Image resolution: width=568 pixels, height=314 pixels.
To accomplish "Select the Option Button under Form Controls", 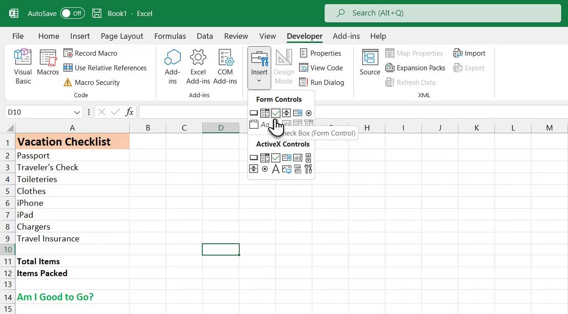I will click(309, 113).
